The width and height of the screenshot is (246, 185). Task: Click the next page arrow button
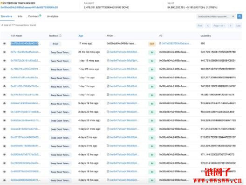pyautogui.click(x=231, y=26)
